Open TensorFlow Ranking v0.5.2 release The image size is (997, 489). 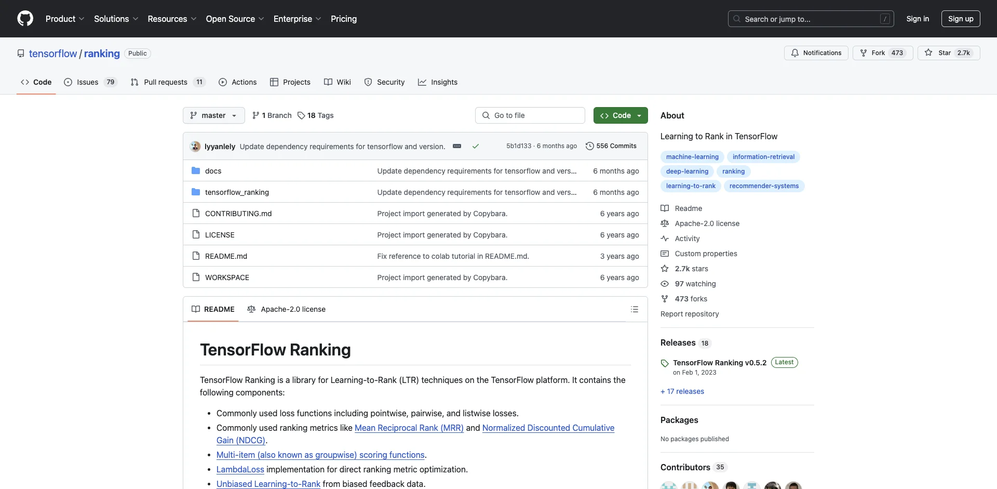[x=720, y=363]
